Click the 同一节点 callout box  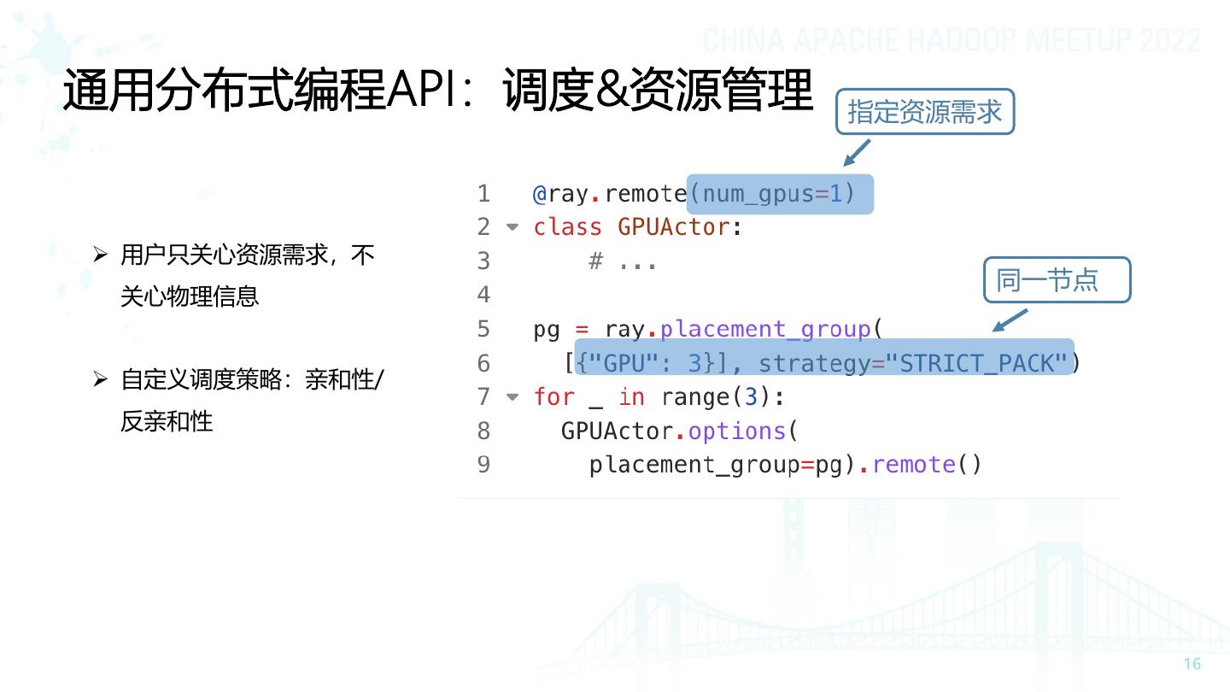coord(1057,279)
